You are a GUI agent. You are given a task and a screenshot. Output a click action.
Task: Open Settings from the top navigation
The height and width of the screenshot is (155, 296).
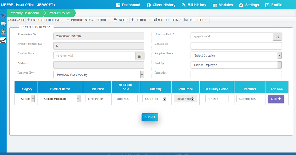tap(249, 5)
